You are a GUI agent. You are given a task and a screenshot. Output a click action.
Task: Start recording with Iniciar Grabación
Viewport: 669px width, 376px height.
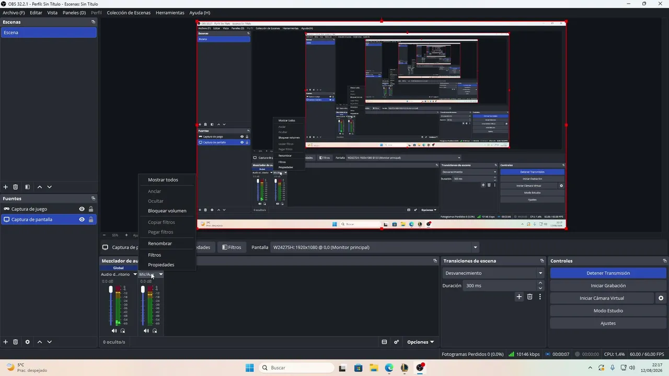click(608, 286)
